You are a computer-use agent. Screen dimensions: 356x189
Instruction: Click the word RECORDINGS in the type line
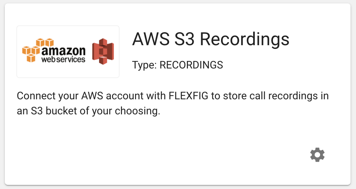pyautogui.click(x=191, y=65)
